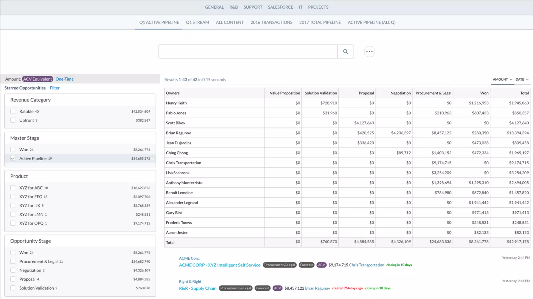533x299 pixels.
Task: Click the magnifier search icon button
Action: click(345, 51)
